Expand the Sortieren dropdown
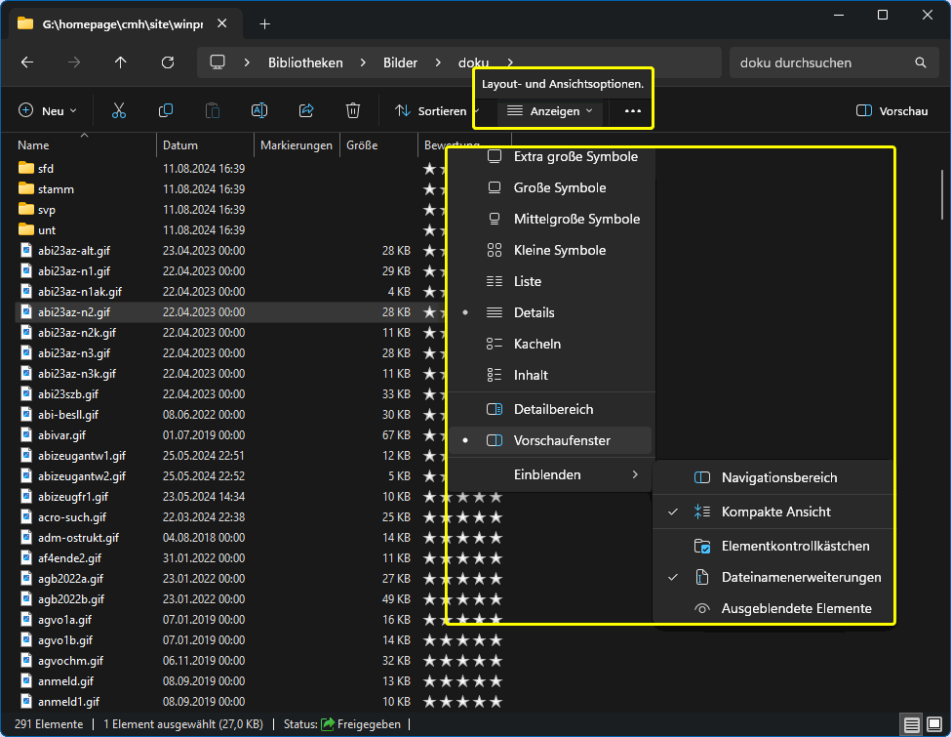The image size is (951, 737). coord(435,111)
